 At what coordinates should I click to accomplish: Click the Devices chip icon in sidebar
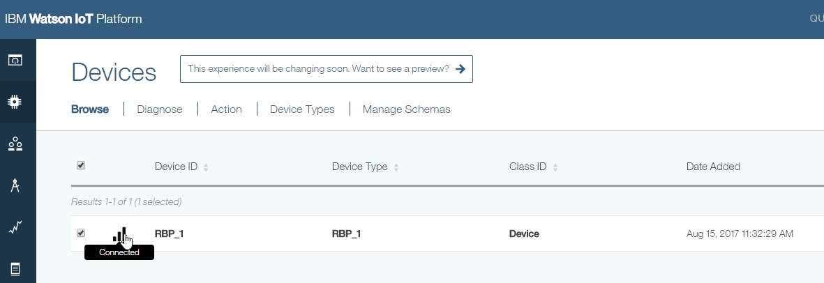15,102
